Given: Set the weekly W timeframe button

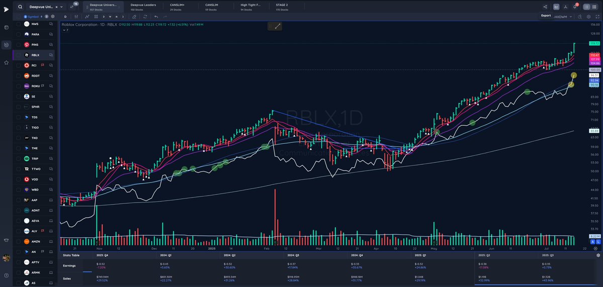Looking at the screenshot, I should (x=110, y=17).
